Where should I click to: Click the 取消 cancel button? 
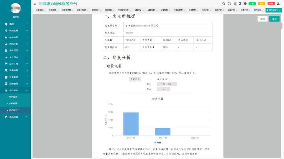pos(262,19)
